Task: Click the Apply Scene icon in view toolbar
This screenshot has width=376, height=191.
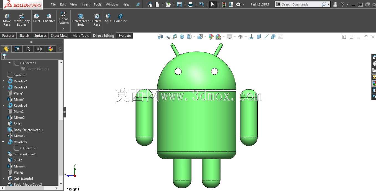Action: pyautogui.click(x=218, y=37)
